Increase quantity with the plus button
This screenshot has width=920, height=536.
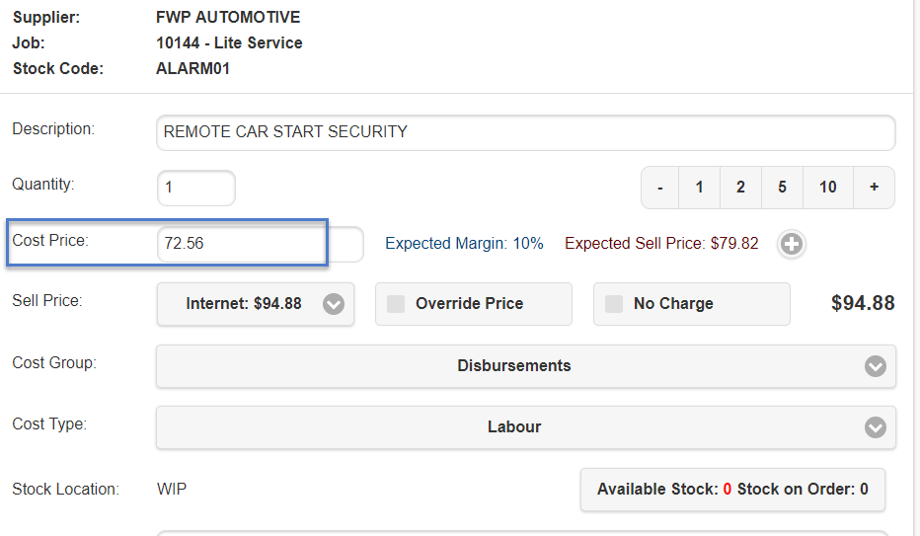pos(874,188)
